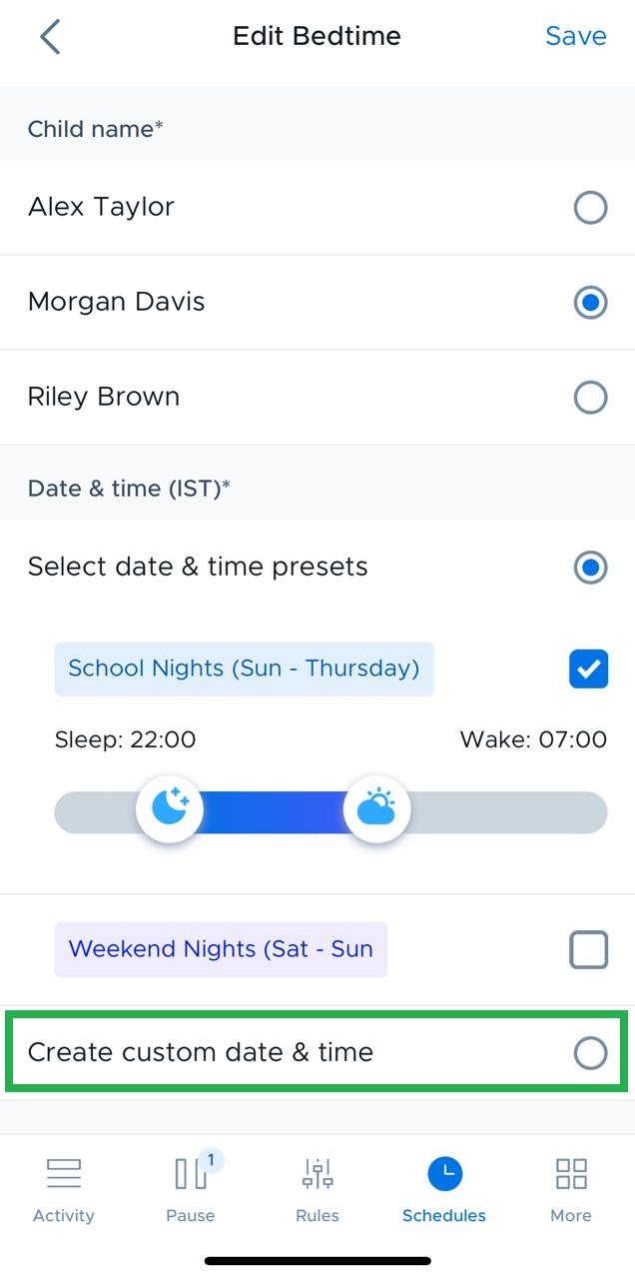This screenshot has width=635, height=1279.
Task: Open the Pause tab icon
Action: pos(191,1174)
